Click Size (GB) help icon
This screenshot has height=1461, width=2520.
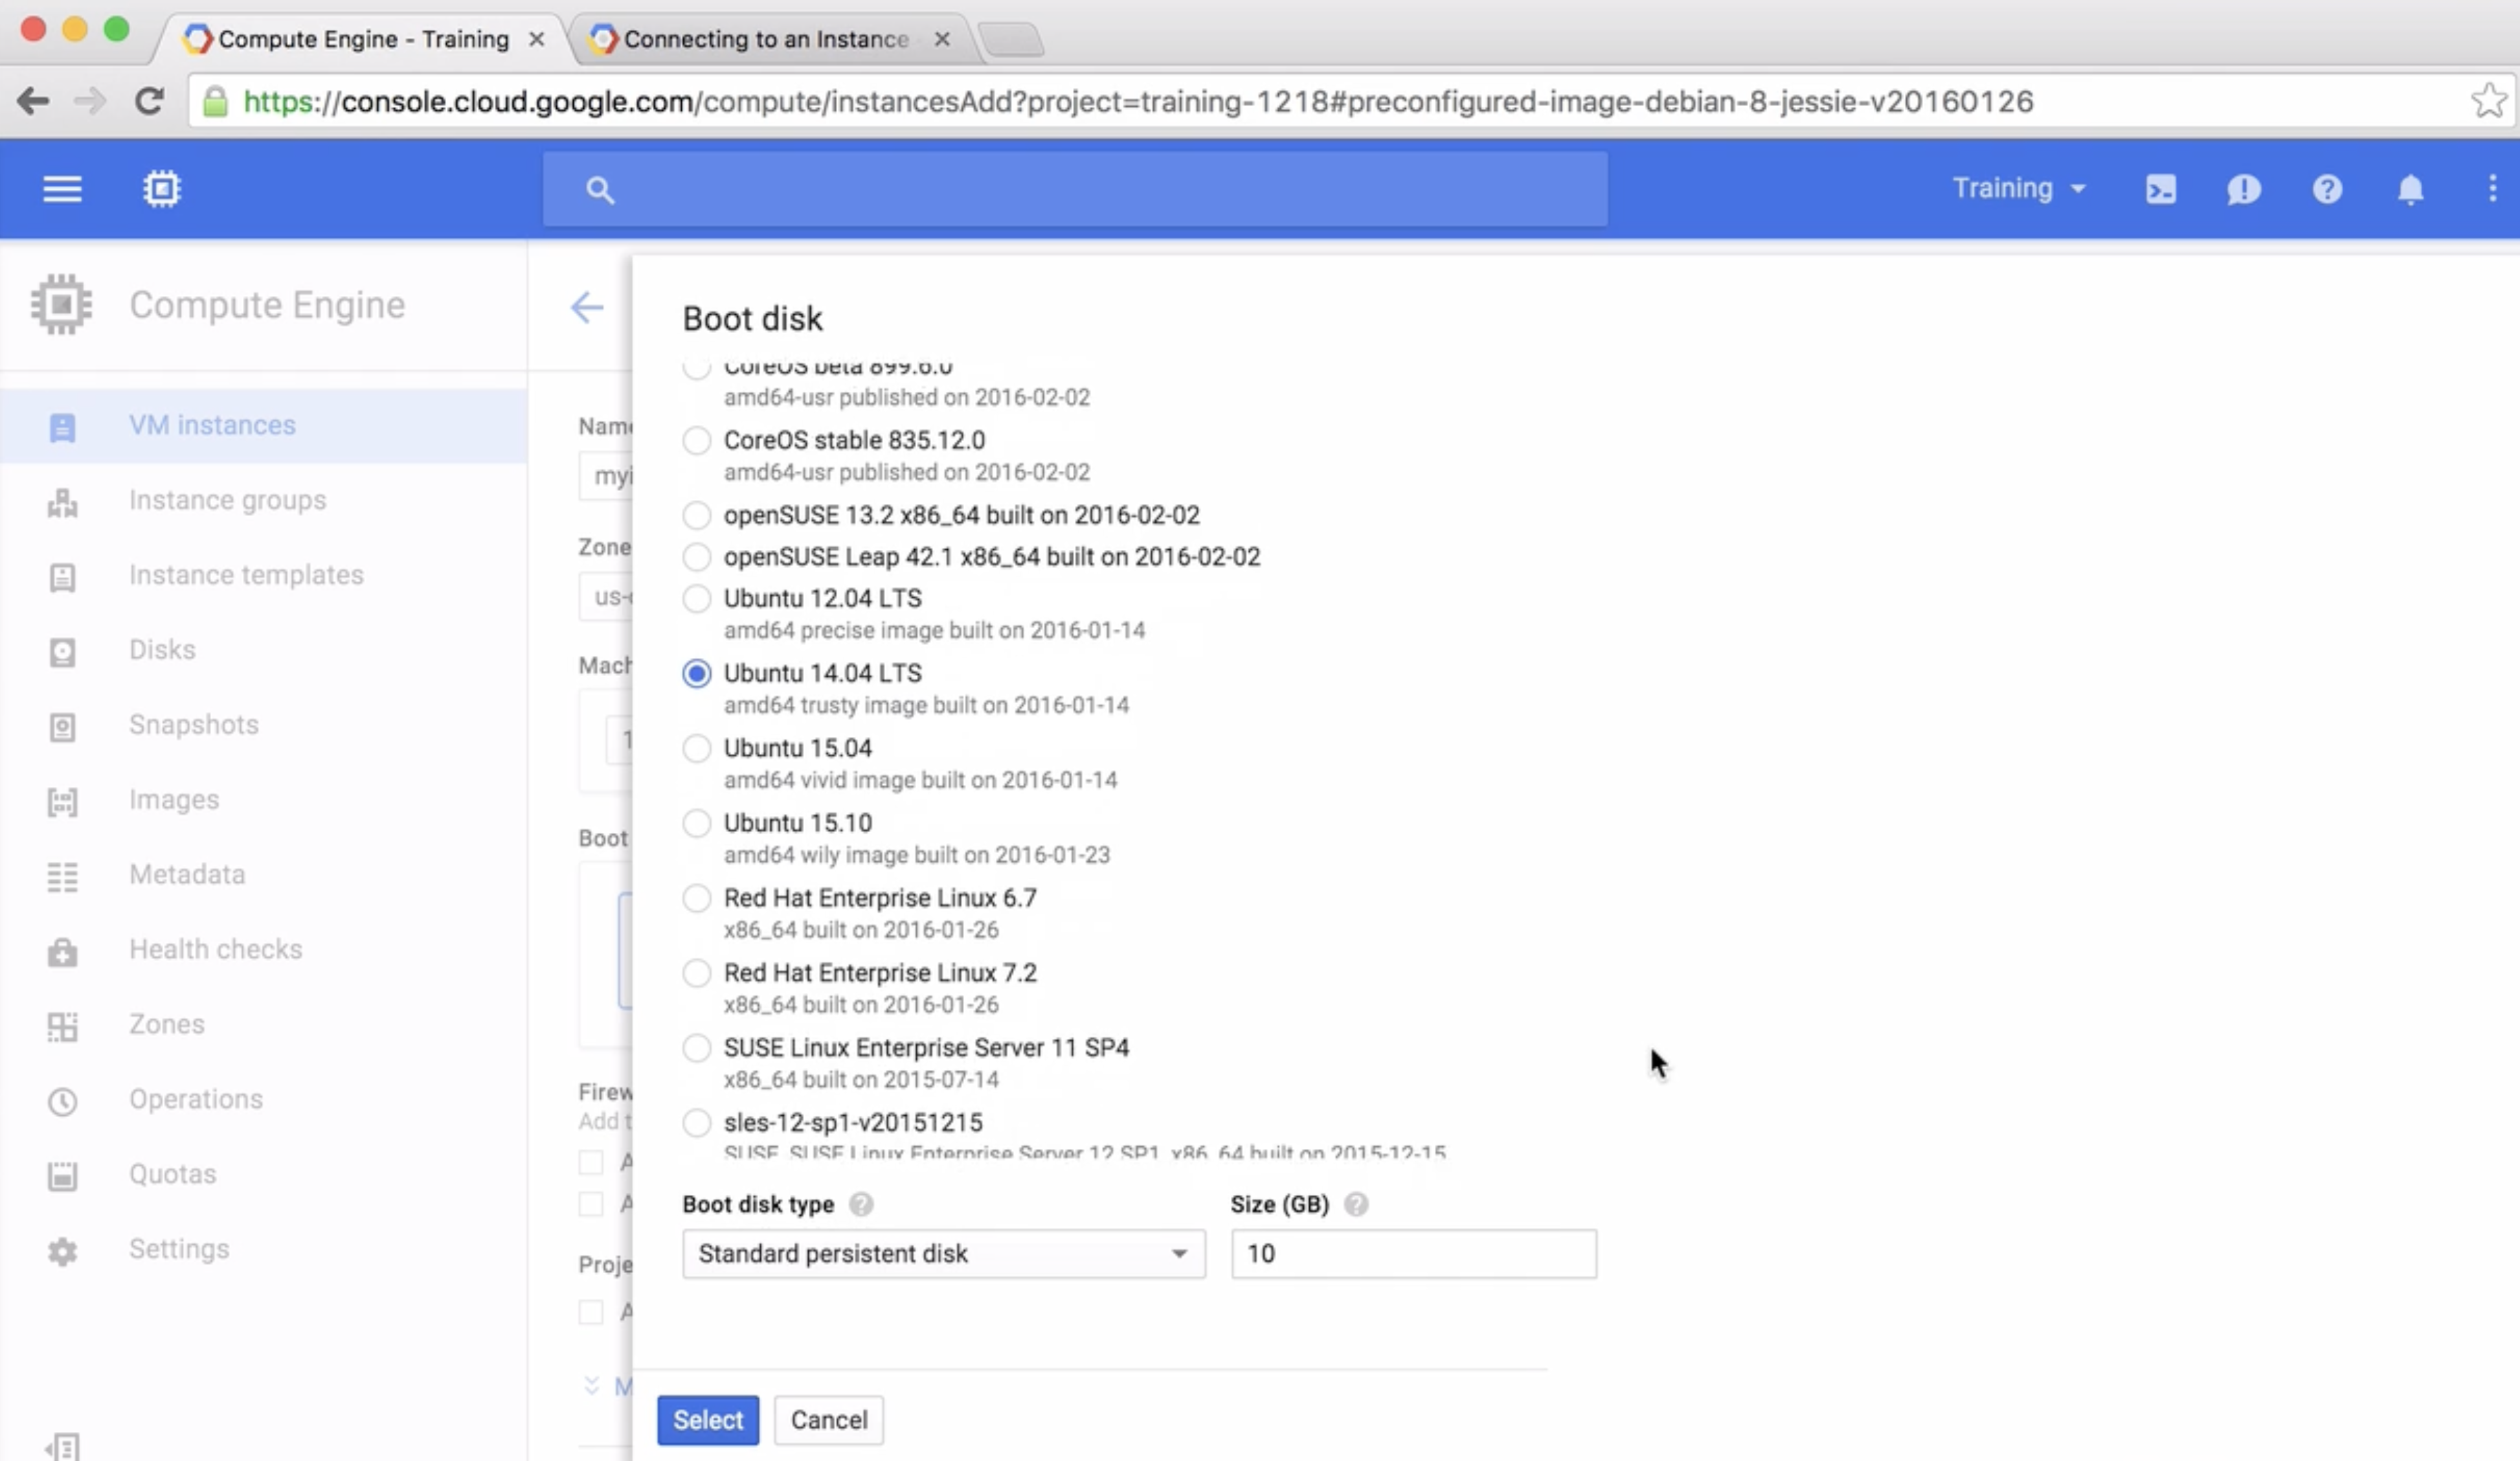1356,1204
